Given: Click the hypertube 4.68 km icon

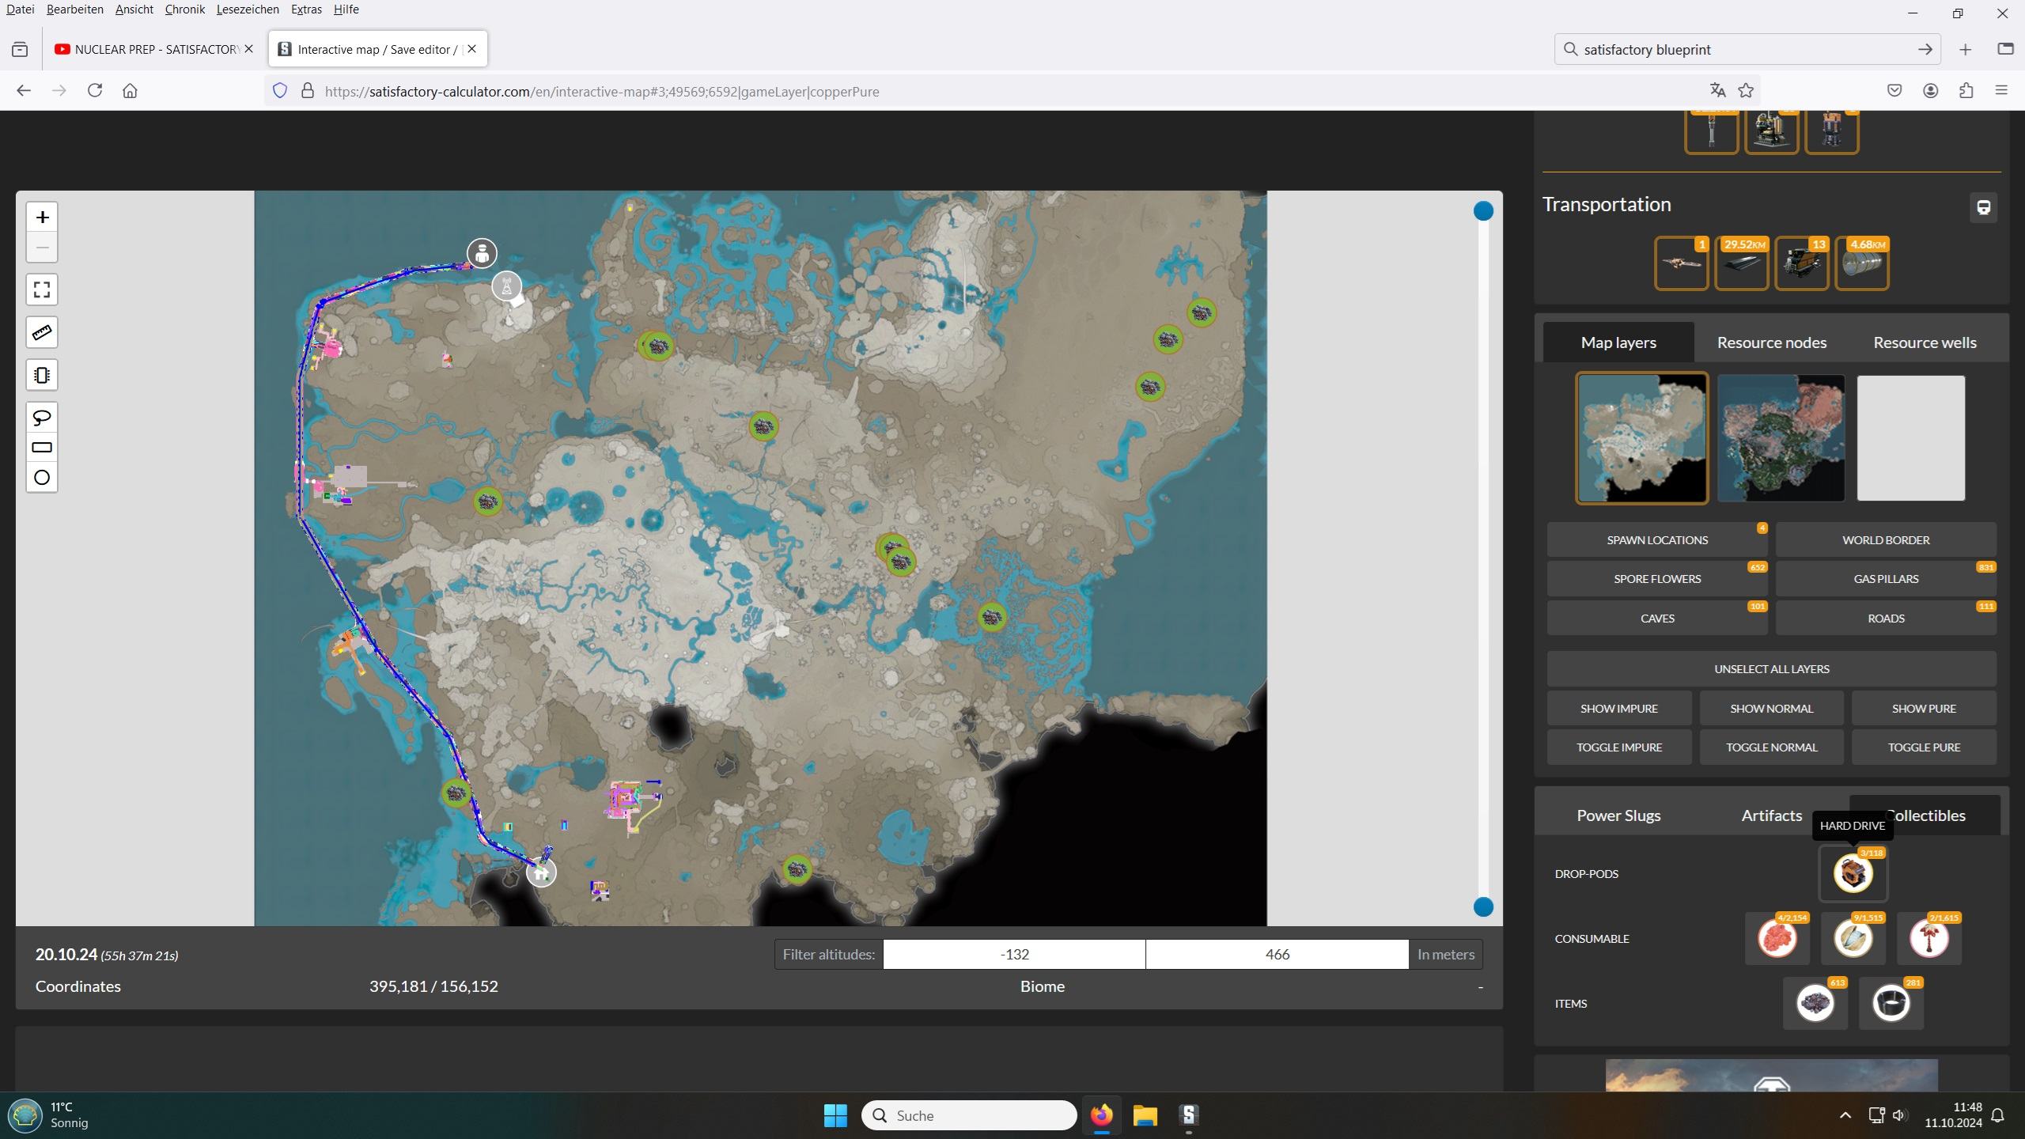Looking at the screenshot, I should pos(1862,263).
